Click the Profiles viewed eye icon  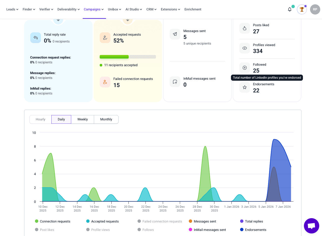[244, 48]
